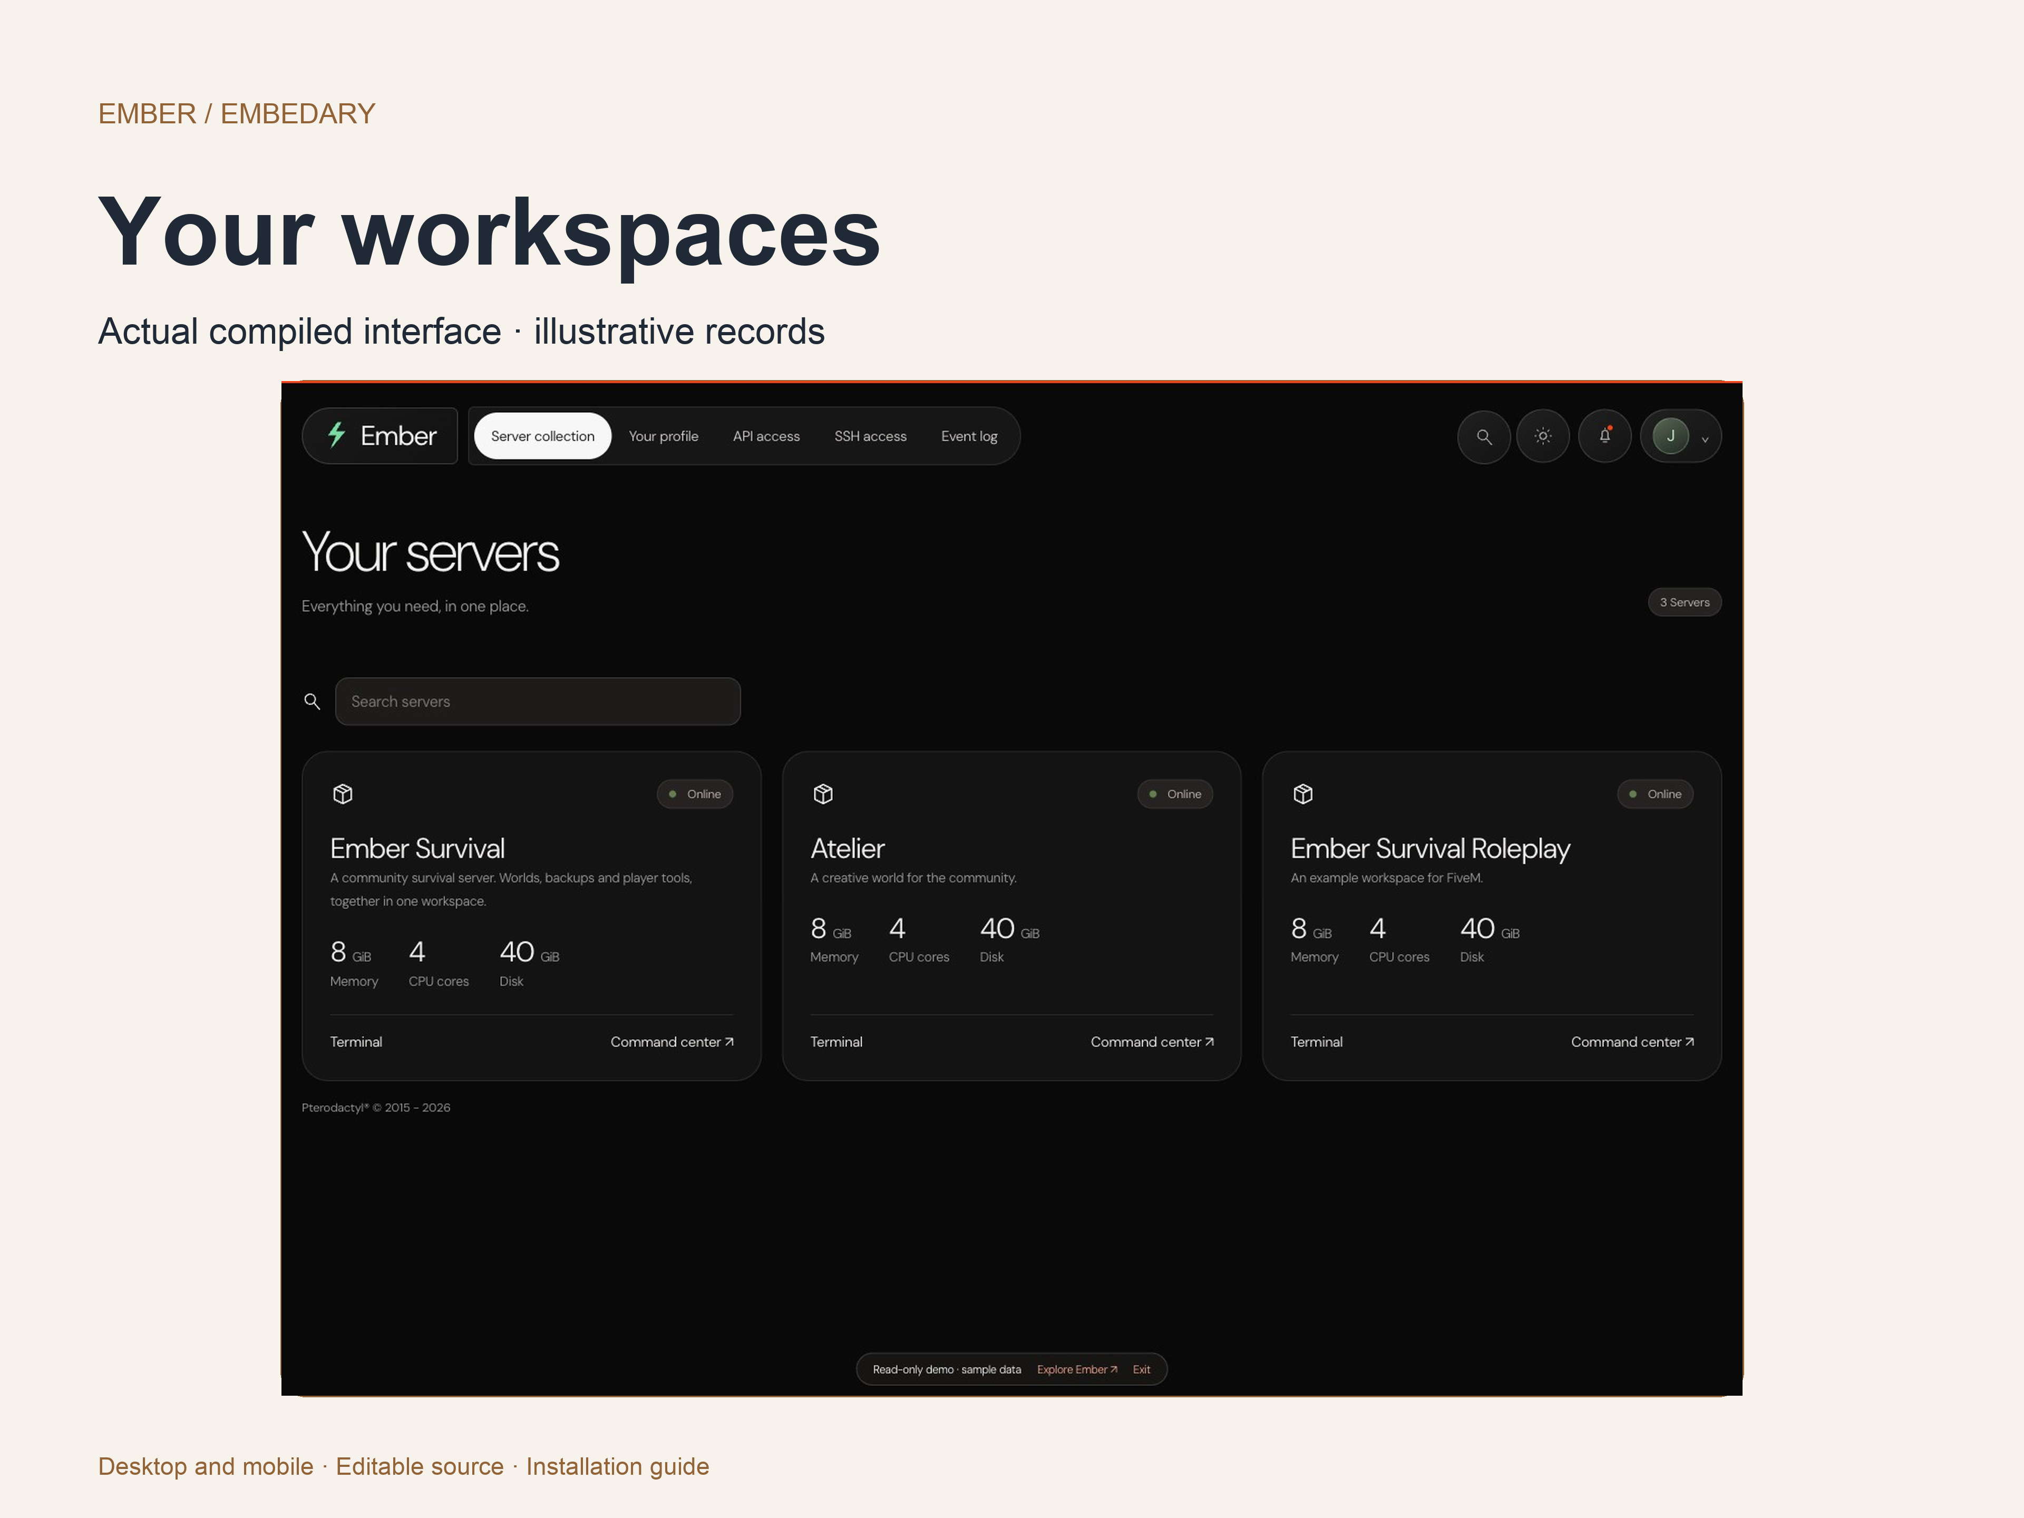The image size is (2024, 1518).
Task: Click the Your servers heading
Action: (430, 553)
